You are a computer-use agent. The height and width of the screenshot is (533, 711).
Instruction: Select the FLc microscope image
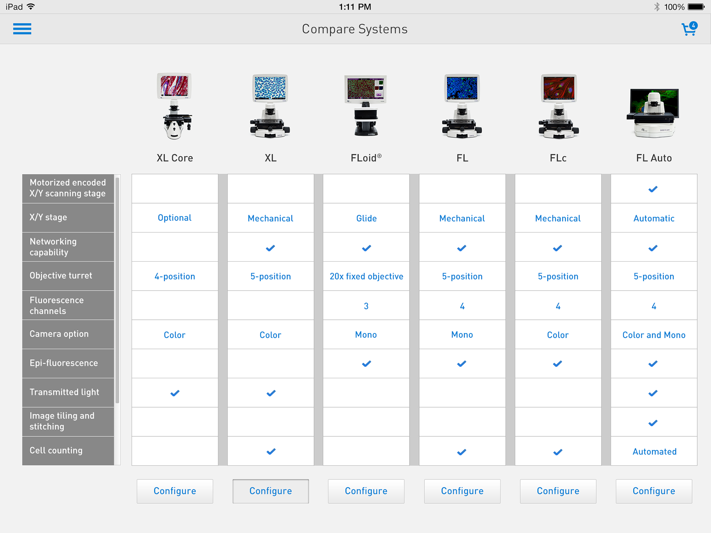coord(558,106)
